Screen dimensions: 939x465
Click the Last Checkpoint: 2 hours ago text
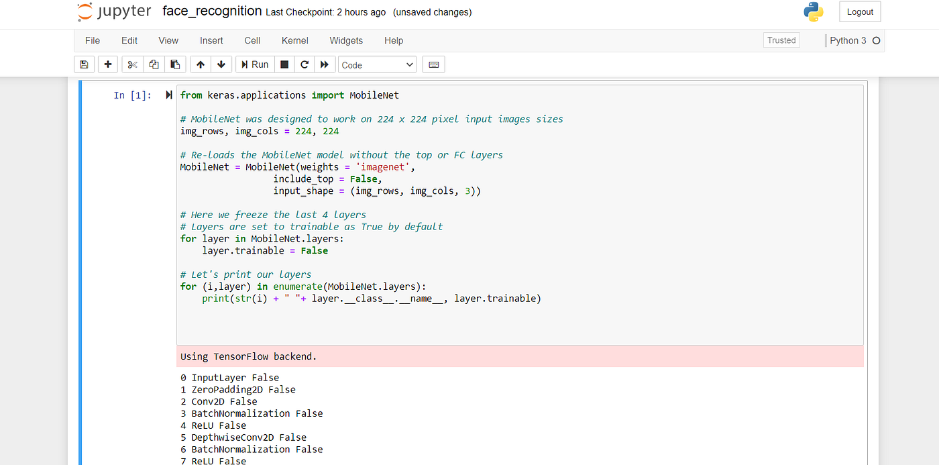(x=325, y=12)
